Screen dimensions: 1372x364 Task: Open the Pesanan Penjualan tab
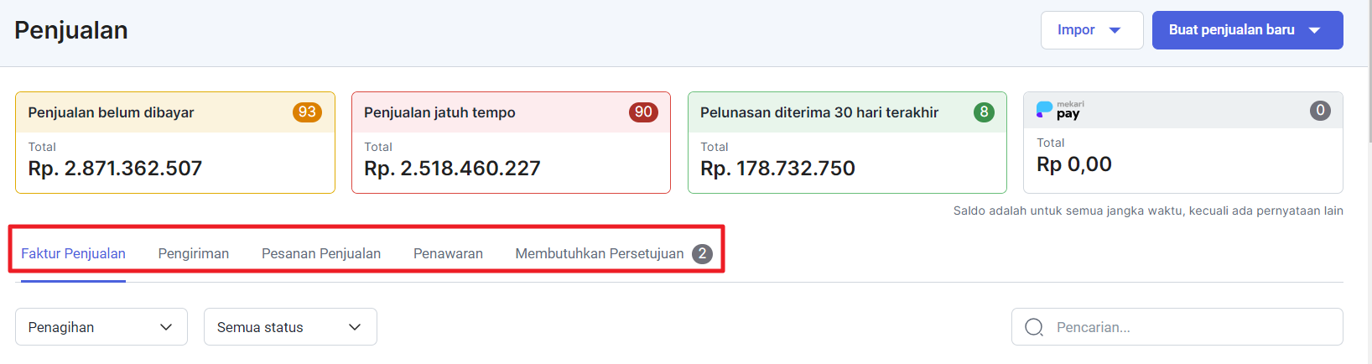[x=321, y=253]
